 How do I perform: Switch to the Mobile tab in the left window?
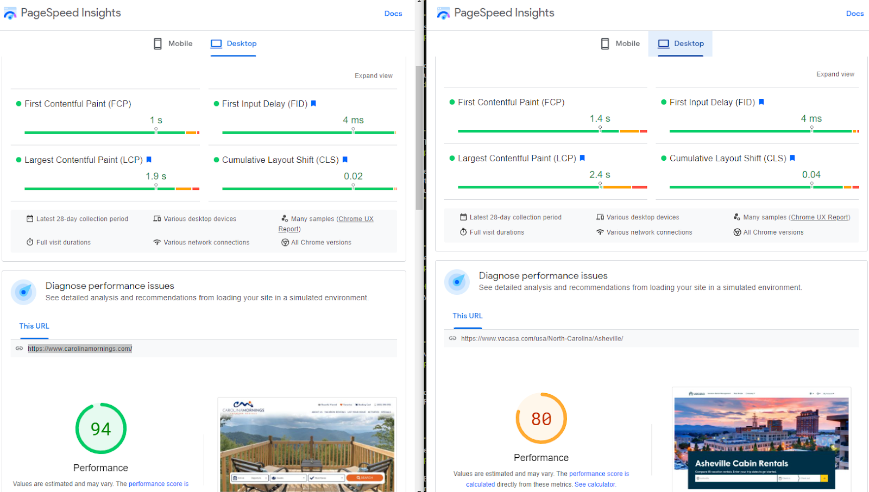pos(173,43)
